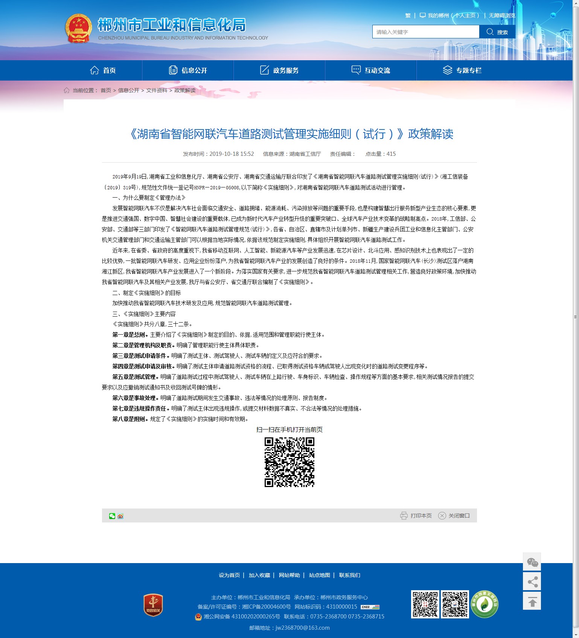This screenshot has width=579, height=638.
Task: Share article via WeChat icon in share bar
Action: pyautogui.click(x=112, y=516)
